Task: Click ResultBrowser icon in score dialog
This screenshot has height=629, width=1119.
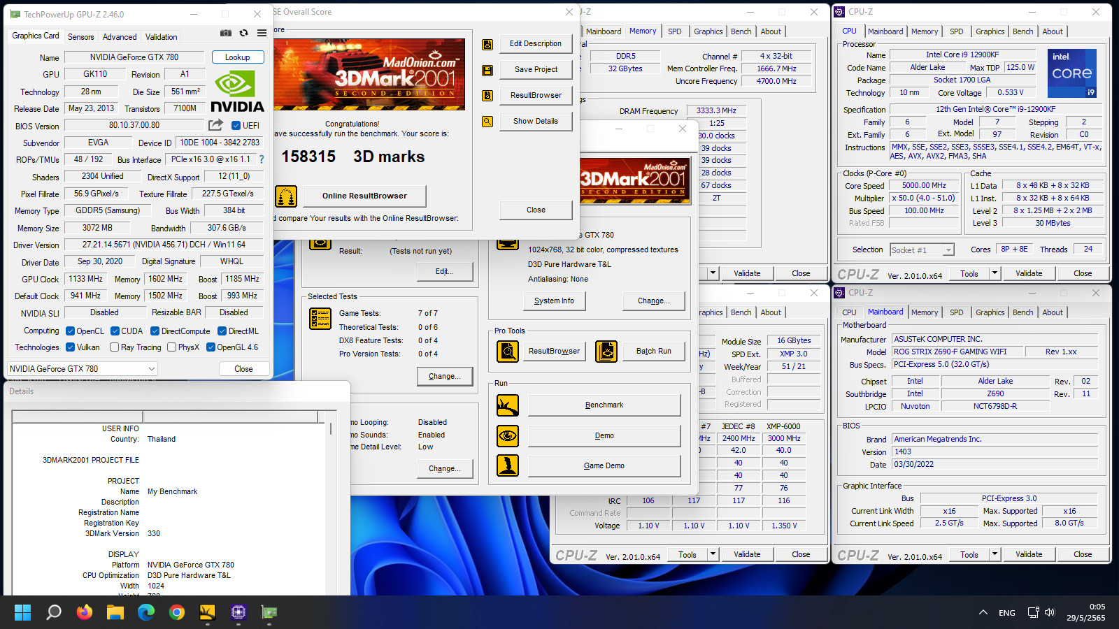Action: 487,96
